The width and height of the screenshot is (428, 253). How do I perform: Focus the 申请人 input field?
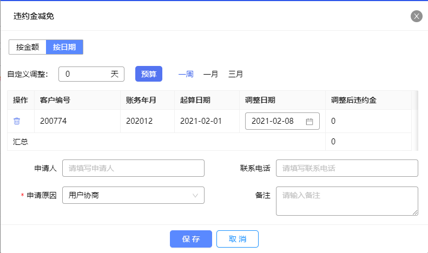click(x=133, y=168)
